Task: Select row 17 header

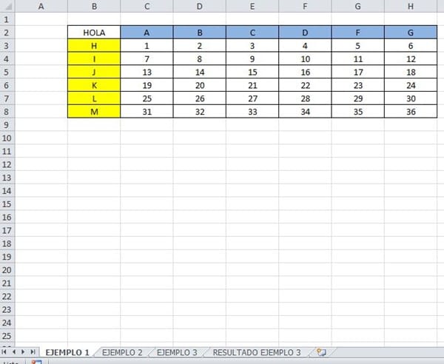Action: coord(7,230)
